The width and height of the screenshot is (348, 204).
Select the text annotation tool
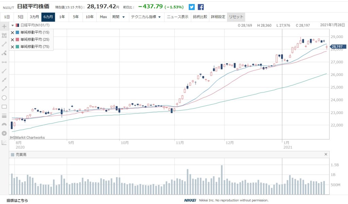pyautogui.click(x=4, y=35)
